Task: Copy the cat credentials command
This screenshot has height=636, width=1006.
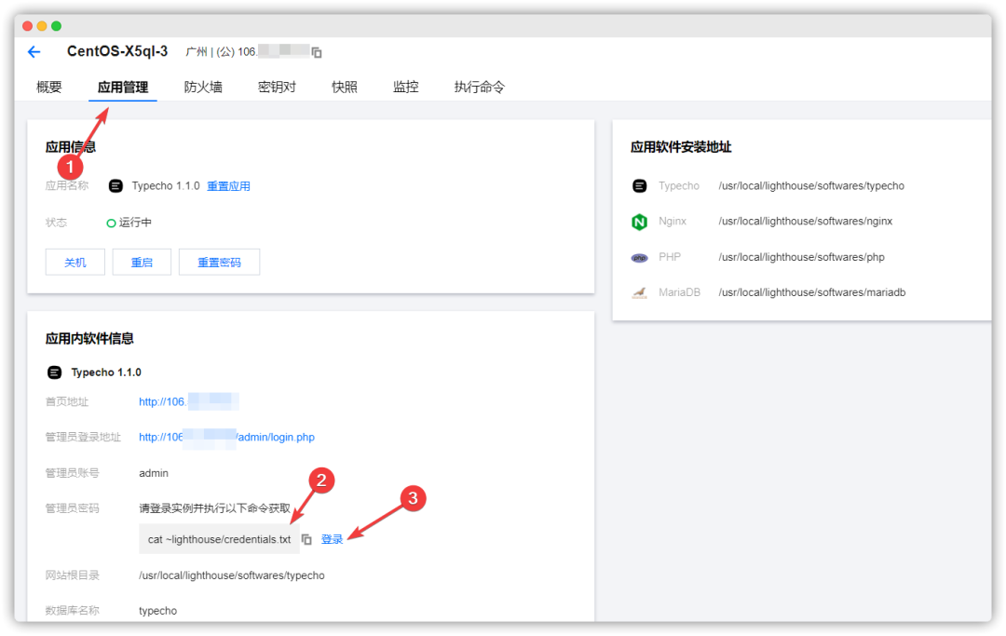Action: [306, 540]
